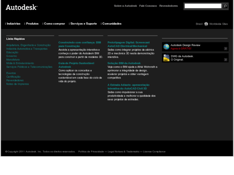Viewport: 234px width, 175px height.
Task: Focus the search input field
Action: [x=203, y=6]
